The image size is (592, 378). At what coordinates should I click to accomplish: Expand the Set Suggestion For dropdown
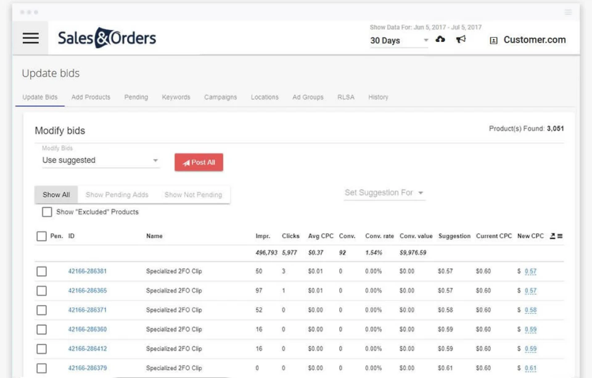[384, 192]
